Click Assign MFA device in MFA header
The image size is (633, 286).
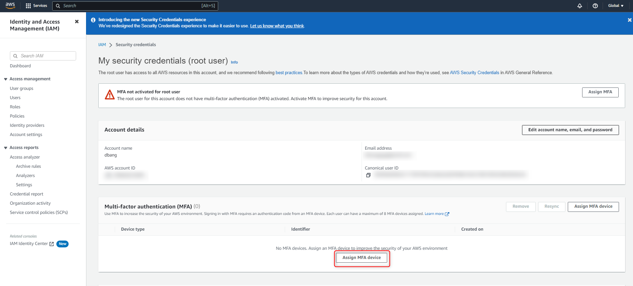coord(593,207)
